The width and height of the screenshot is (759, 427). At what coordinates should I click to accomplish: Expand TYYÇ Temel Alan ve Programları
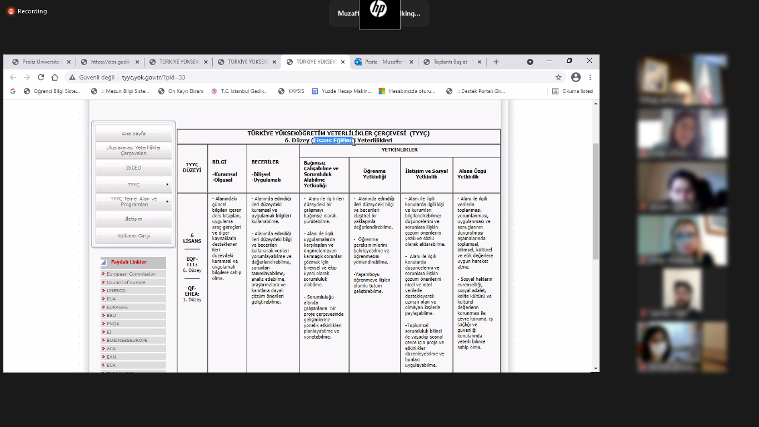[x=133, y=201]
